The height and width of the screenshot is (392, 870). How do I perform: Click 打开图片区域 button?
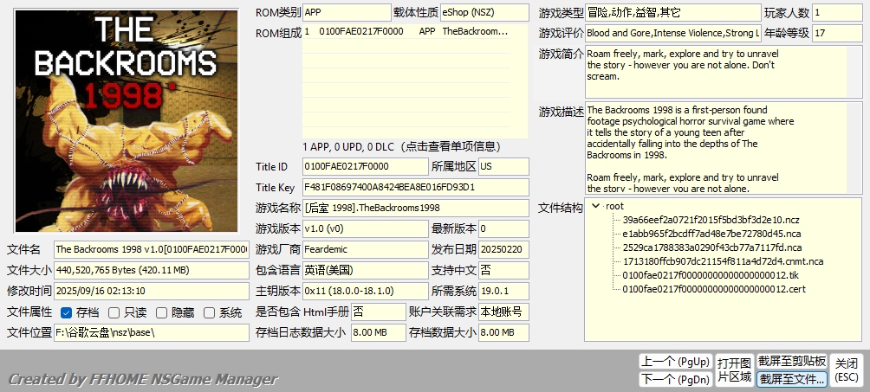click(733, 370)
